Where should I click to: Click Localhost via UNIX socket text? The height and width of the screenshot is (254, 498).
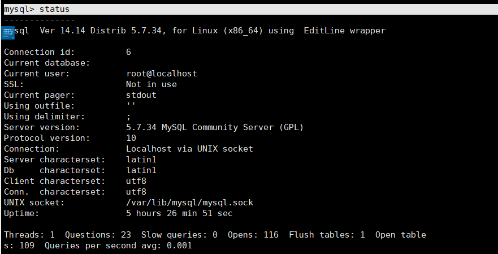(189, 149)
